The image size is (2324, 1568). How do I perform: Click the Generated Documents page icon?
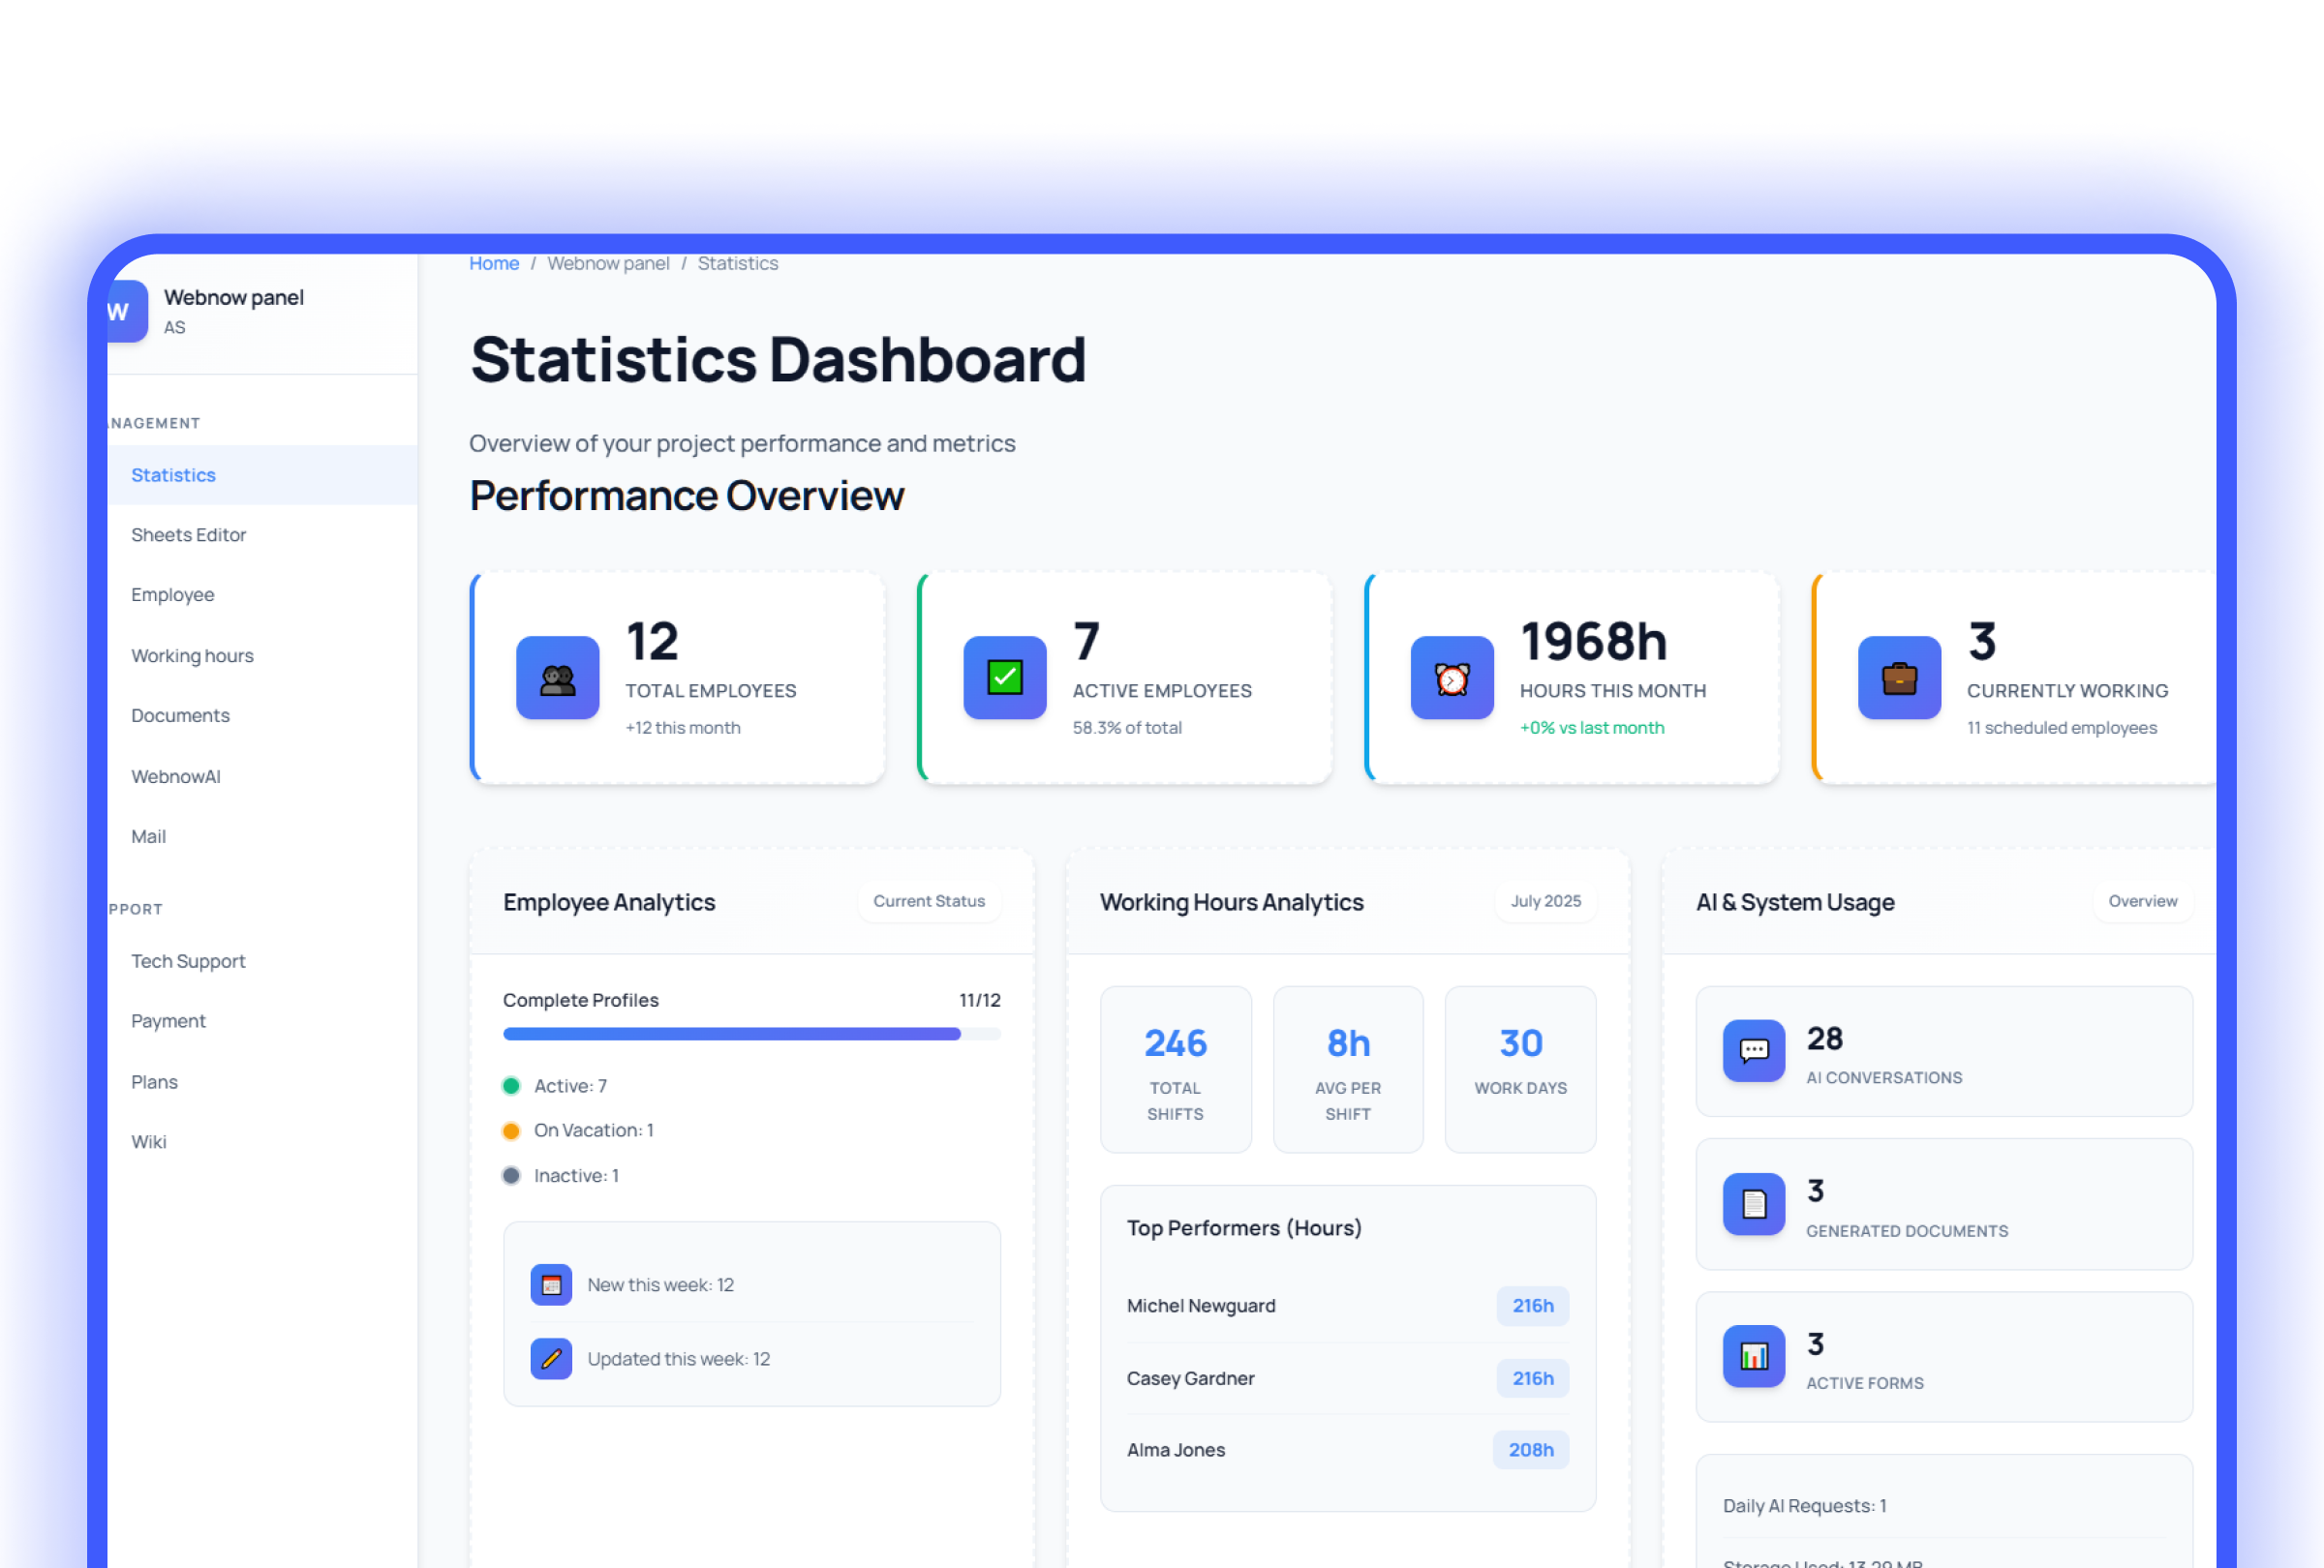(1753, 1203)
